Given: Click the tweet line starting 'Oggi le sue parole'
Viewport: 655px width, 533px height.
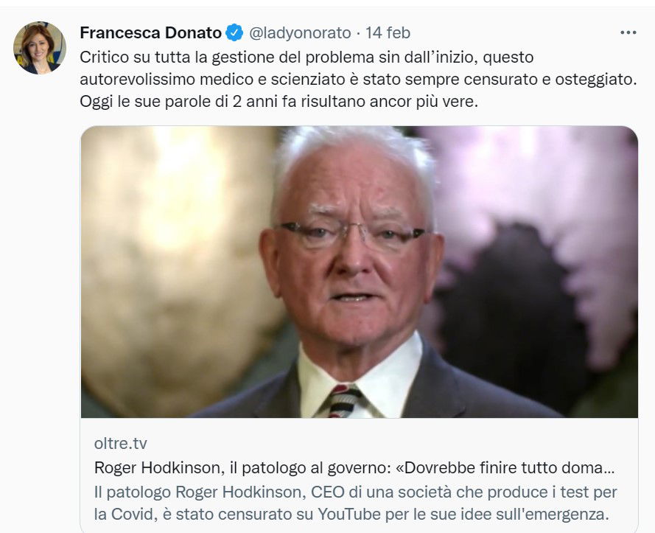Looking at the screenshot, I should [279, 102].
